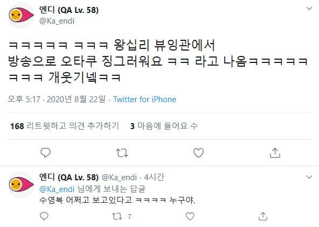This screenshot has width=319, height=227.
Task: Click the @Ka_endi handle under top name
Action: 57,21
